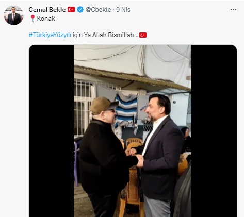Follow the #TürkiyeYüzyılı hashtag
The image size is (244, 217).
tap(50, 35)
